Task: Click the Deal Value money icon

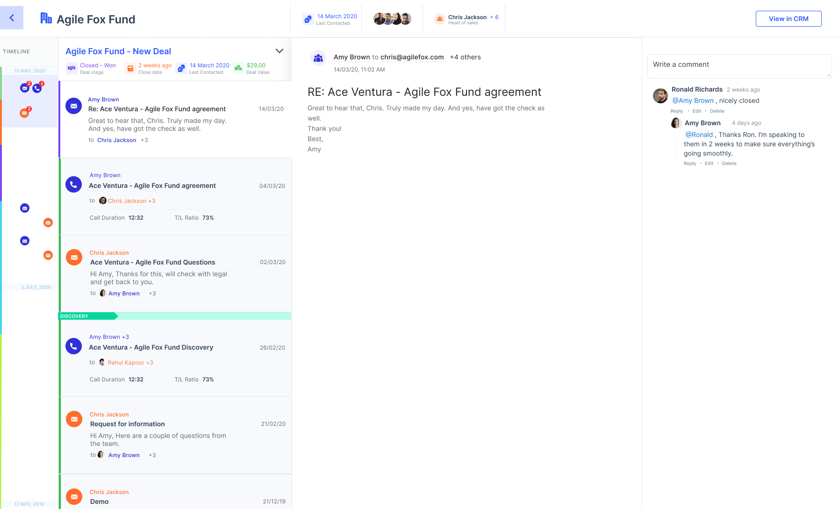Action: point(238,68)
